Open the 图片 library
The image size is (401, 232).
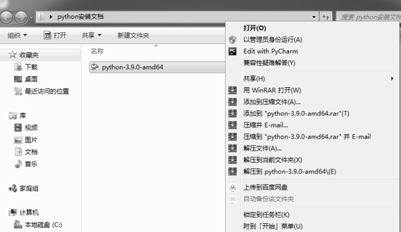point(31,140)
